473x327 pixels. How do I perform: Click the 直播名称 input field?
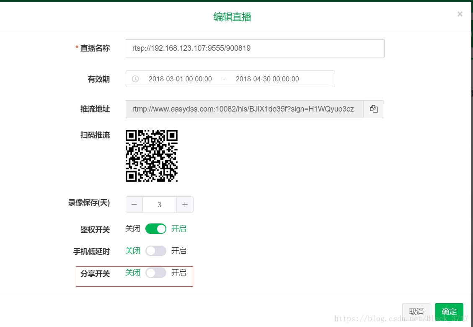point(255,48)
